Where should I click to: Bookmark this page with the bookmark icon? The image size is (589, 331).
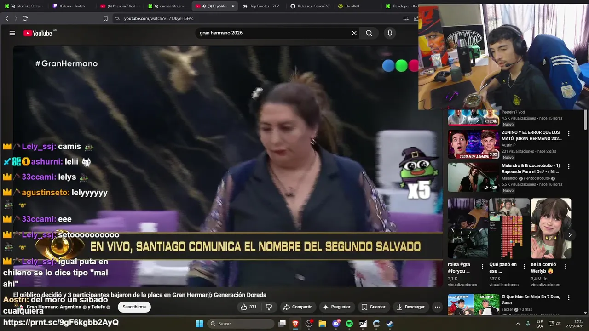pos(105,18)
